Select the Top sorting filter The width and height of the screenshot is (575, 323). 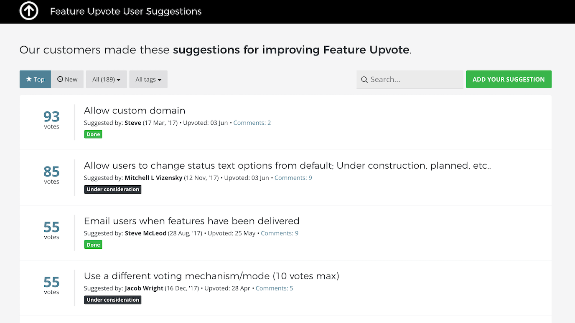[35, 79]
